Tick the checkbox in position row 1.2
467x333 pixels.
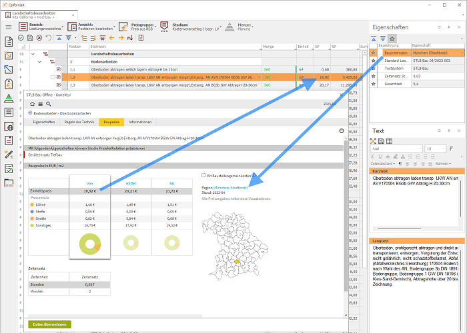pos(53,77)
